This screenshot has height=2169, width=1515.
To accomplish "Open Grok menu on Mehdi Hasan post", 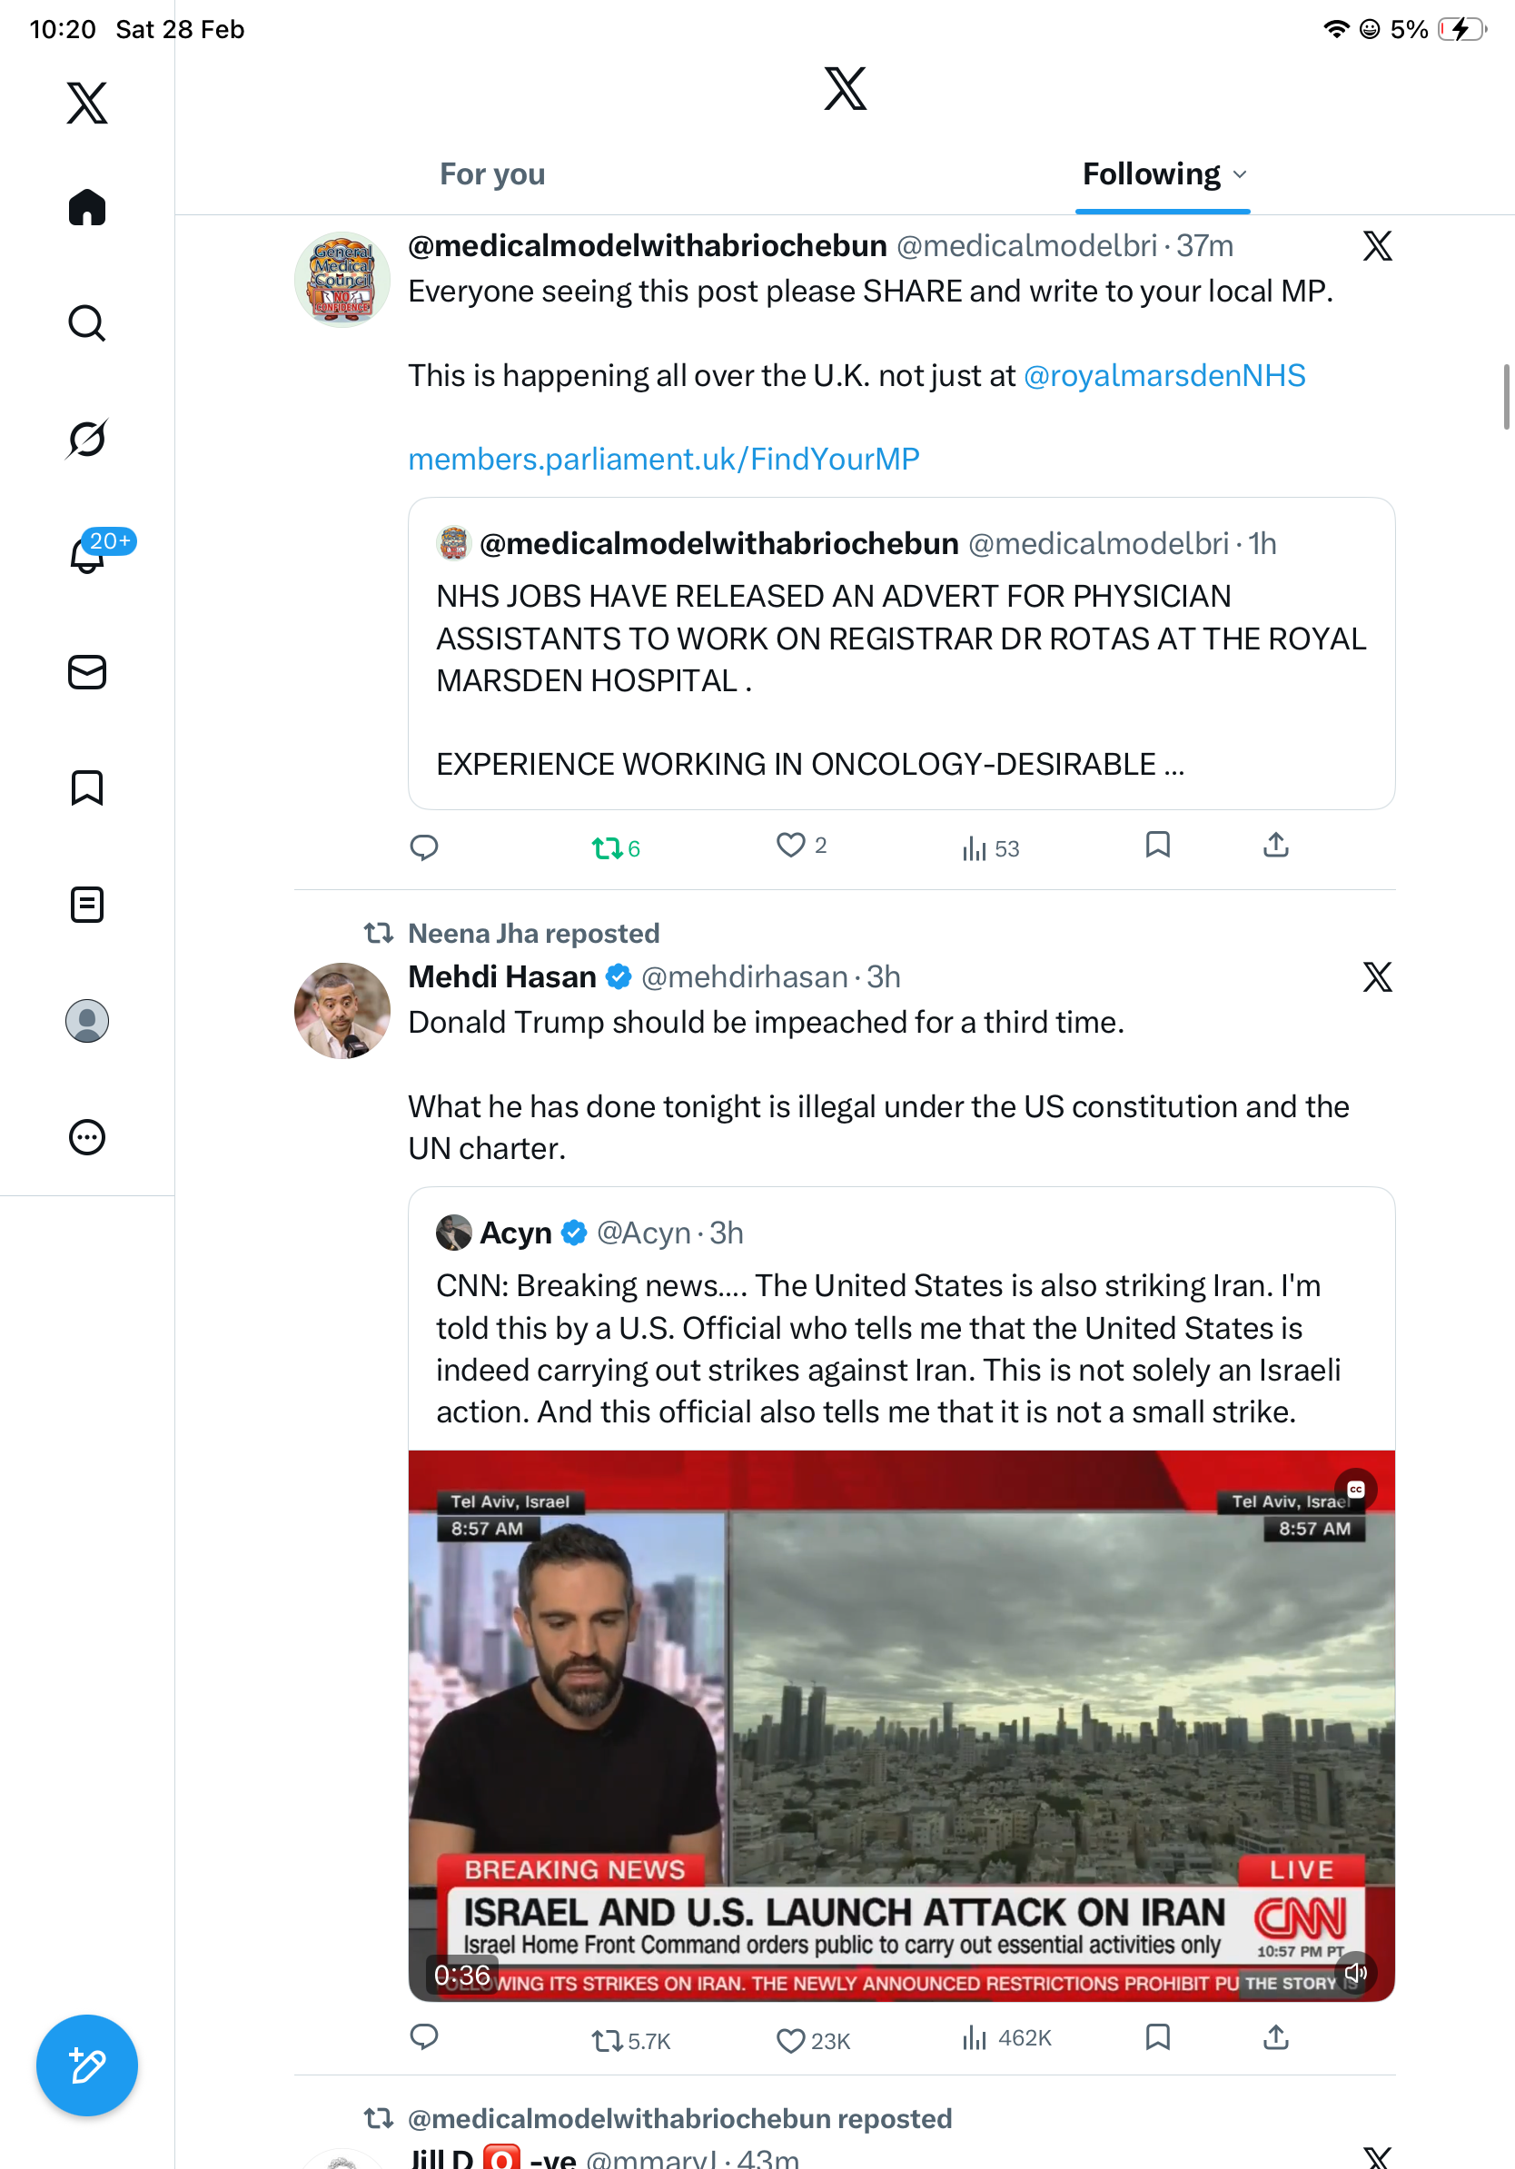I will pos(1377,976).
